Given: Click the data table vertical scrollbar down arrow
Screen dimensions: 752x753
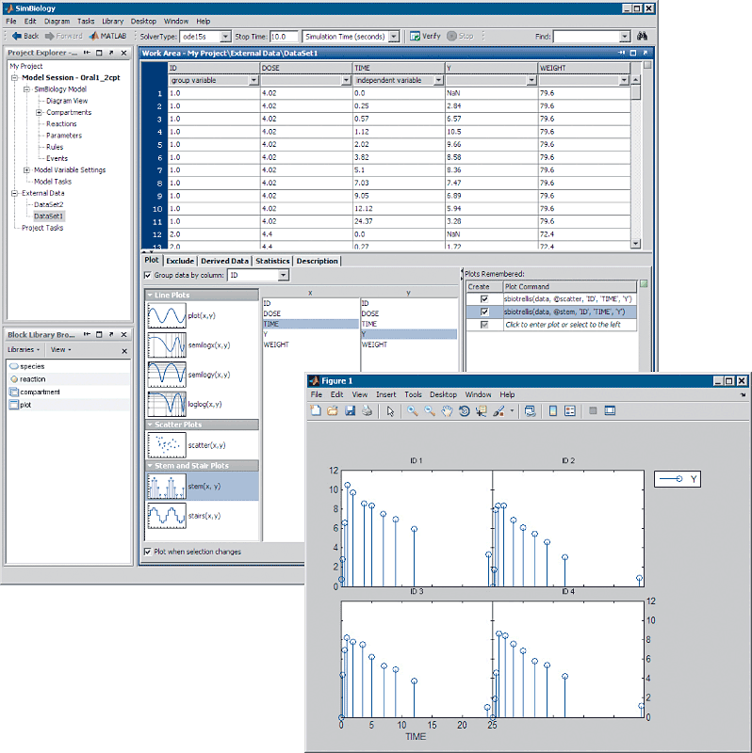Looking at the screenshot, I should click(x=636, y=244).
